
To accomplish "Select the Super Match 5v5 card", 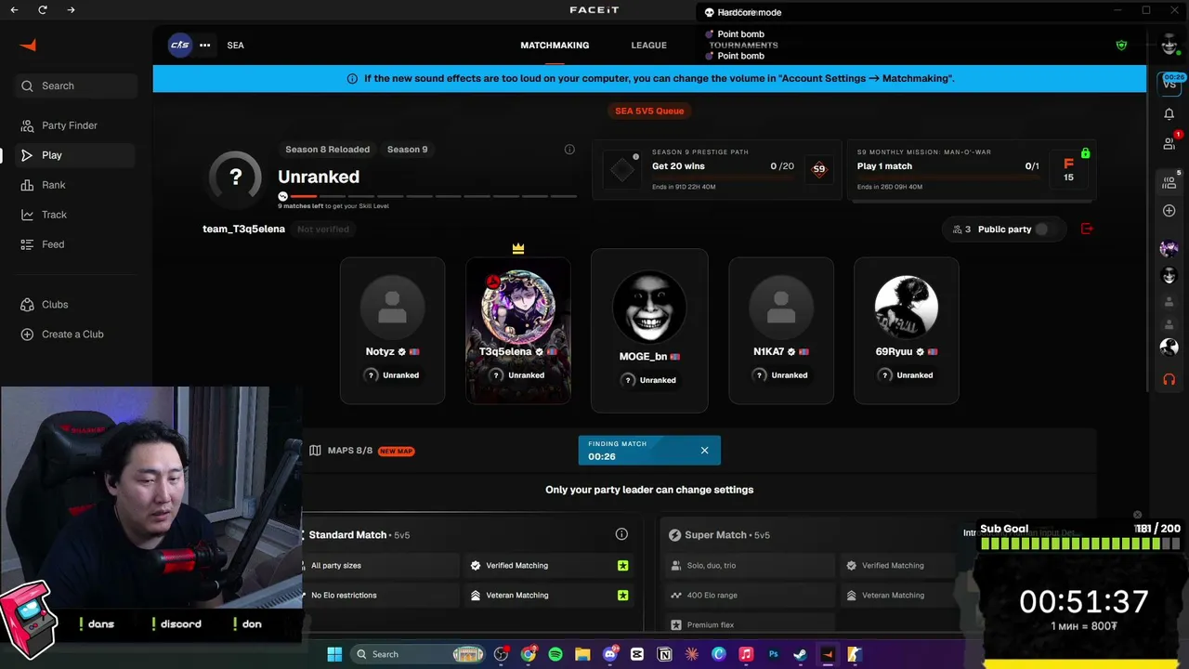I will coord(804,574).
